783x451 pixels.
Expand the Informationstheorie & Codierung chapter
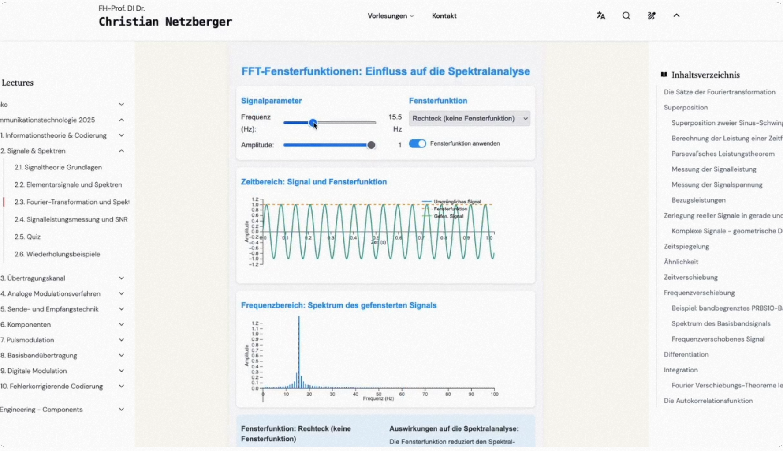121,135
